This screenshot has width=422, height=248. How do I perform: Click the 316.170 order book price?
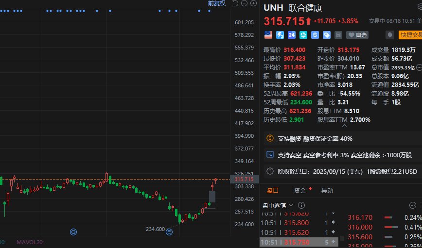click(360, 217)
